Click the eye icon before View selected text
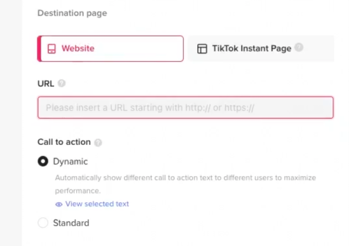349x246 pixels. pyautogui.click(x=59, y=204)
